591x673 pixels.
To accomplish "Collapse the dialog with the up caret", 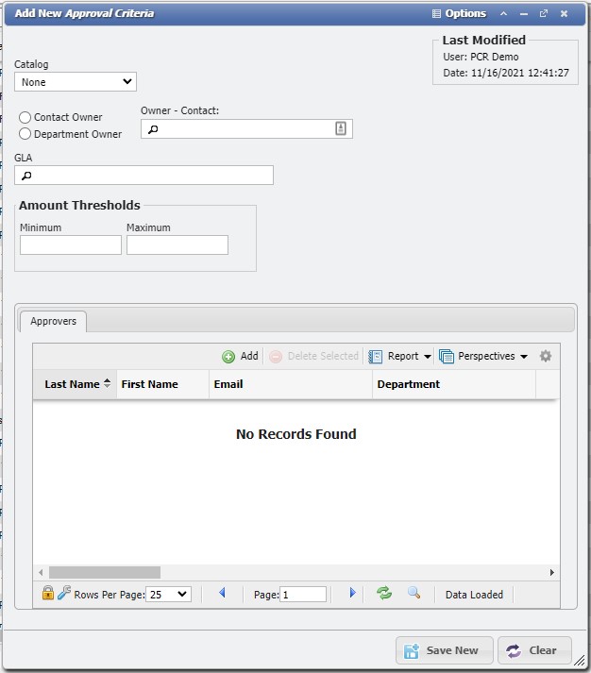I will 504,14.
